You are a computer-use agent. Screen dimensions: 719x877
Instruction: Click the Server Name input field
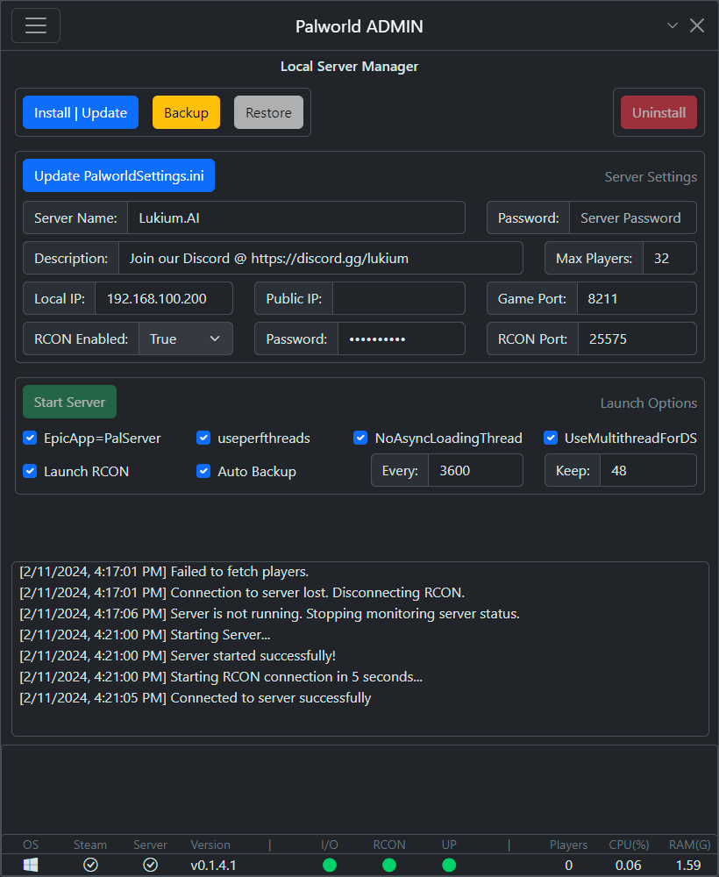coord(295,217)
